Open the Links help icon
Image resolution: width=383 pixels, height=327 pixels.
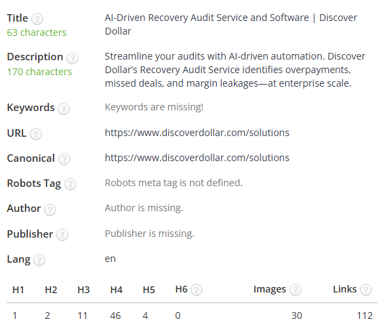tap(366, 290)
